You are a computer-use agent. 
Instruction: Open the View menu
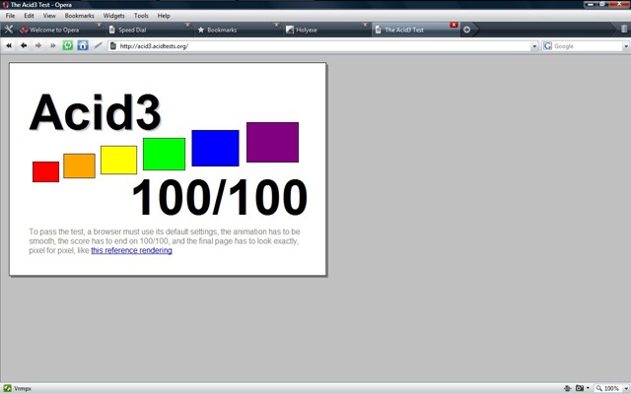tap(49, 16)
